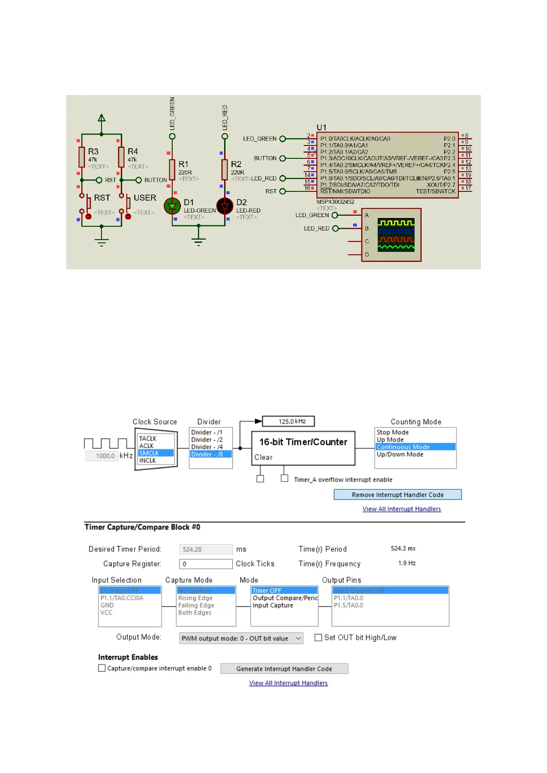Open the lower View All Interrupt Handlers link

(288, 683)
